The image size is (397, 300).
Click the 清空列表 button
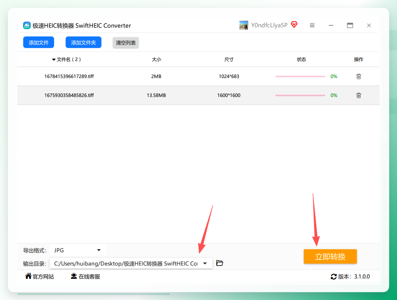[126, 42]
